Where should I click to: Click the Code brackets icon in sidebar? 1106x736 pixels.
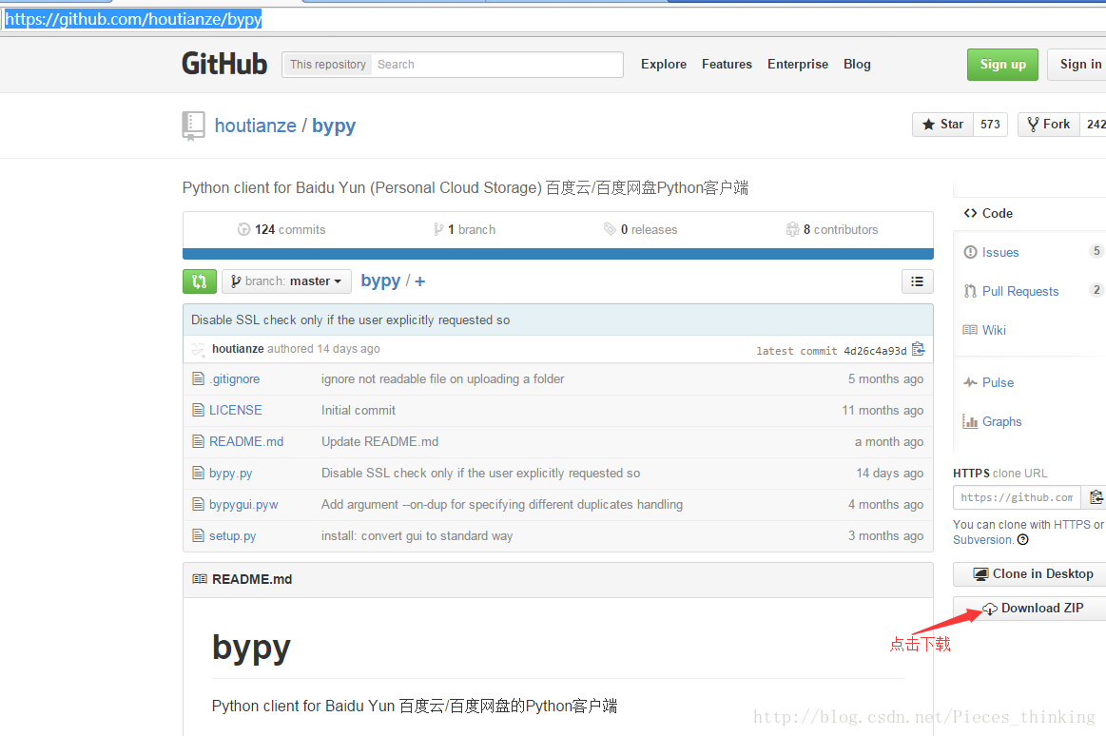click(971, 214)
